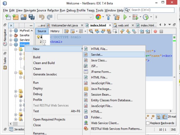
Task: Open the Tools menu
Action: (100, 10)
